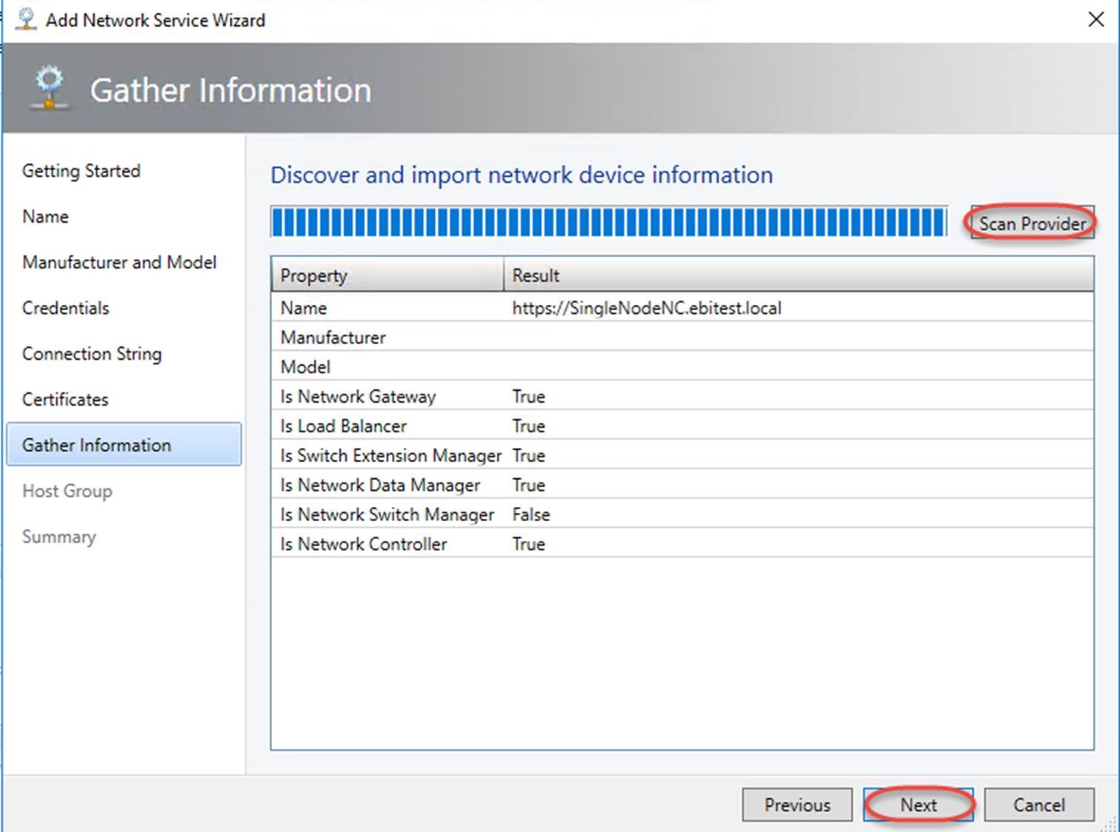Sort by the Result column header
Viewport: 1120px width, 832px height.
[799, 275]
